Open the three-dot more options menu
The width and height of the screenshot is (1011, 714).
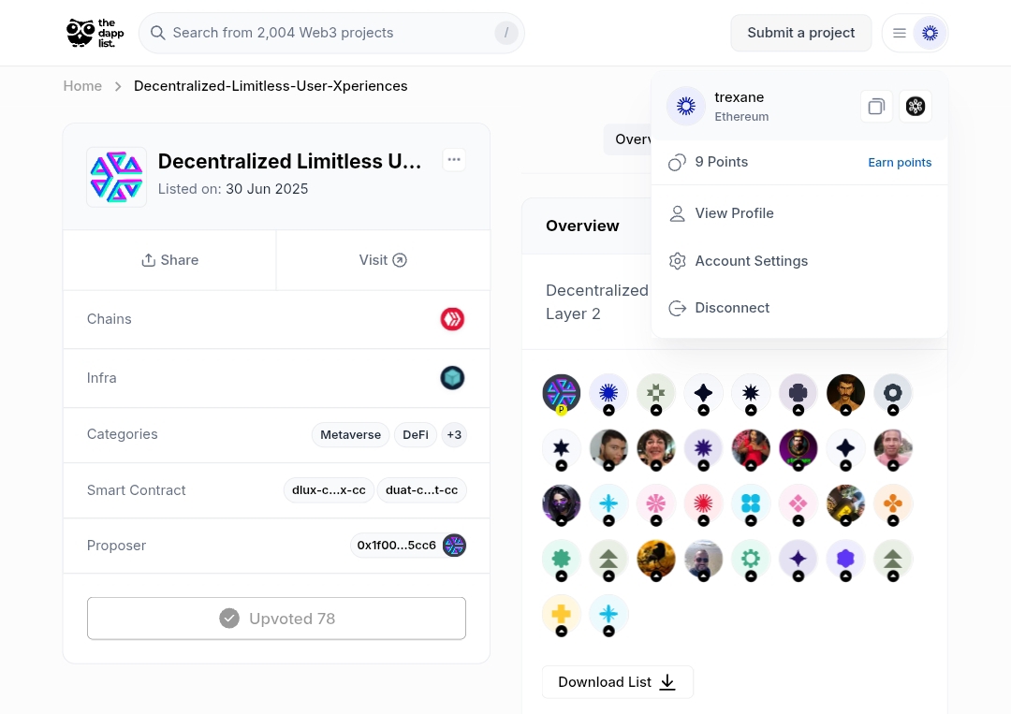pyautogui.click(x=454, y=160)
